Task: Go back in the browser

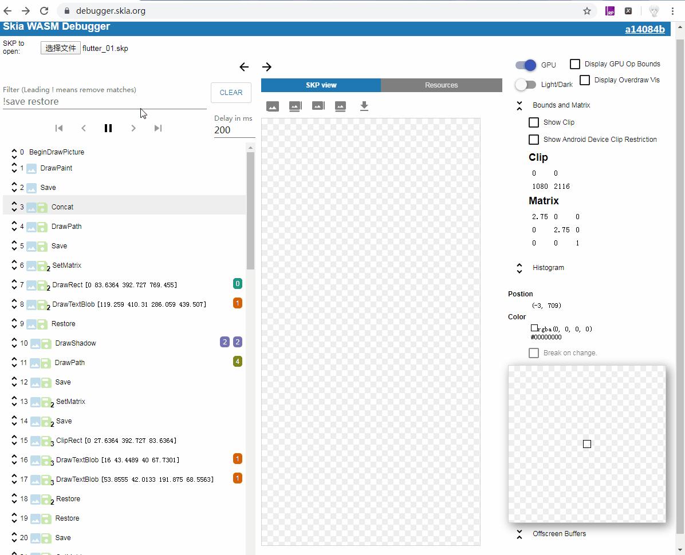Action: pos(8,11)
